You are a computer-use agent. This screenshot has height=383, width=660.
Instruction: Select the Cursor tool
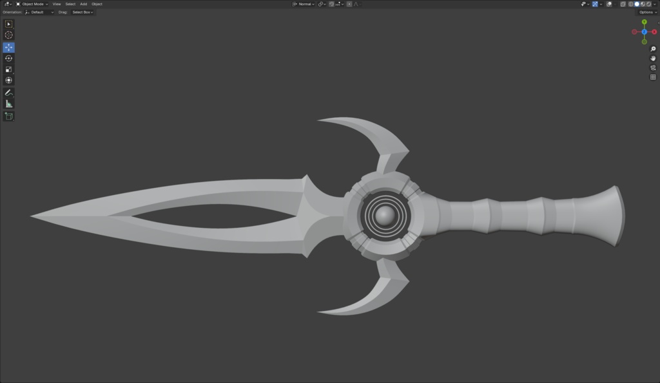(8, 35)
